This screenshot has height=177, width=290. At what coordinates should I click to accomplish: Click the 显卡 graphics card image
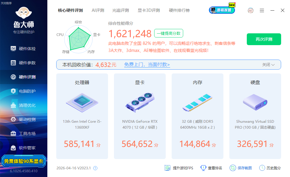click(140, 102)
